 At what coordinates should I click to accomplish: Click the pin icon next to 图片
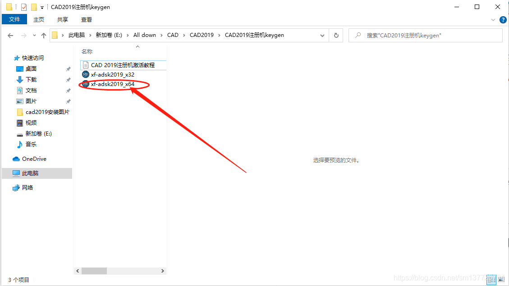(68, 101)
